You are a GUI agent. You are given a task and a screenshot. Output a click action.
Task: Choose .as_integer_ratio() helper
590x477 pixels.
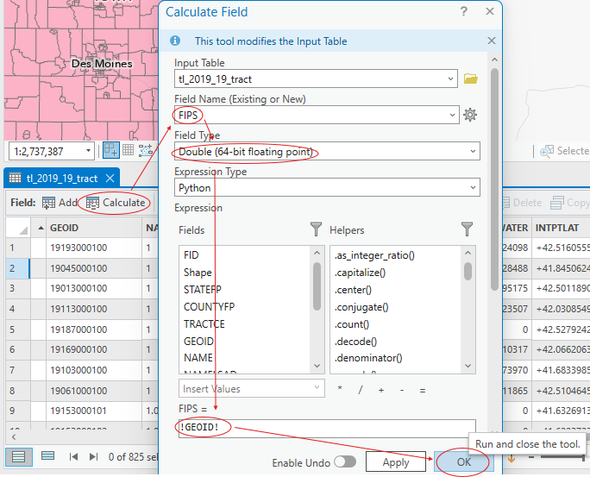374,255
